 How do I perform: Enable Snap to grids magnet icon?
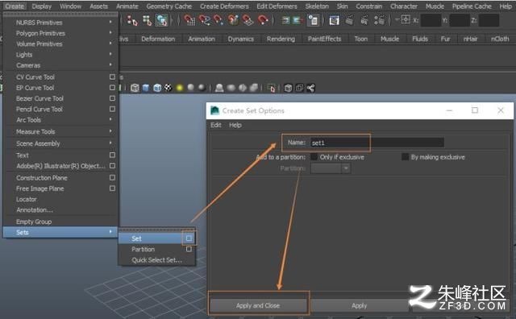[189, 20]
